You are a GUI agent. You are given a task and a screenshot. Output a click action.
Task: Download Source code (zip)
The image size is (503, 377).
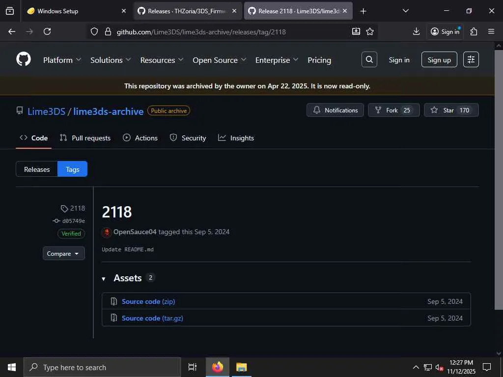(x=148, y=301)
